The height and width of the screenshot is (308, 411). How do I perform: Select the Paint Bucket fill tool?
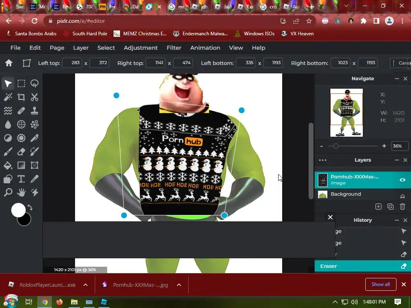8,165
